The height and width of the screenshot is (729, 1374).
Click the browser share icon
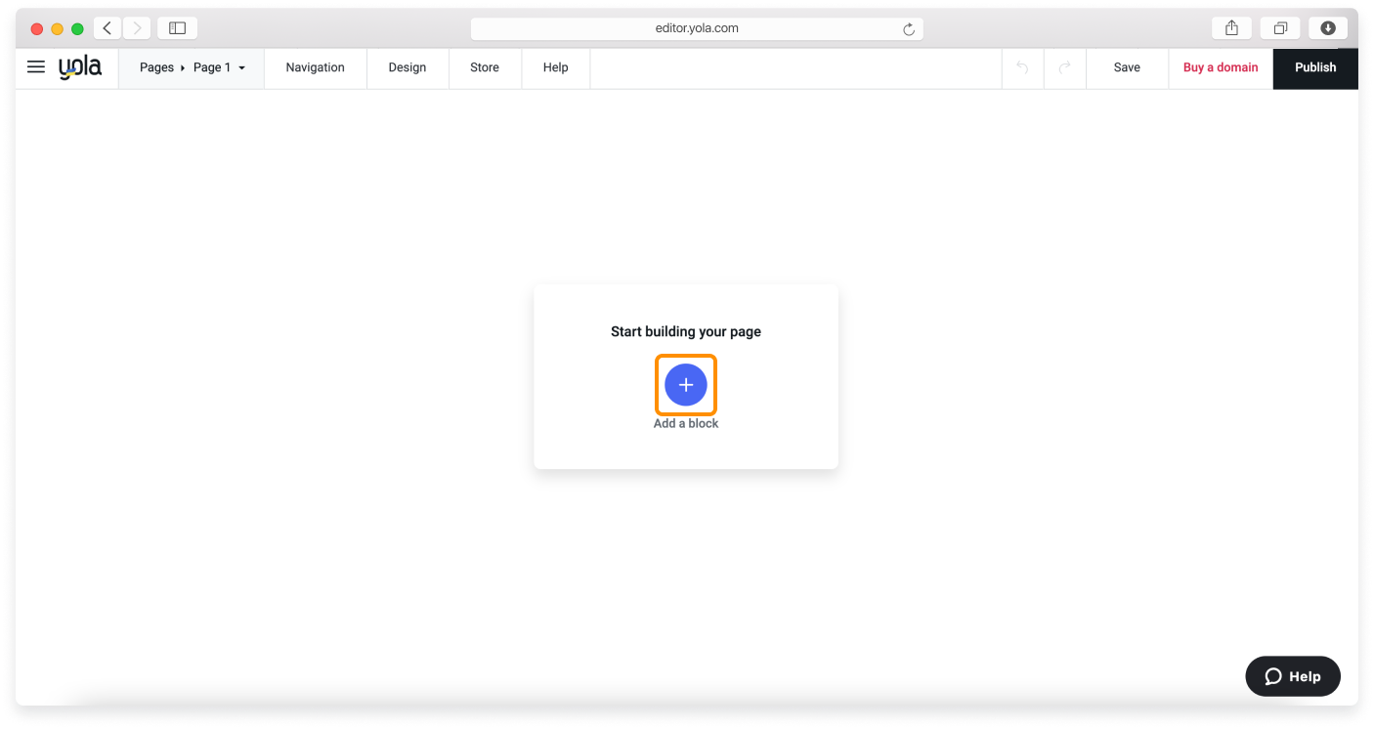point(1232,28)
